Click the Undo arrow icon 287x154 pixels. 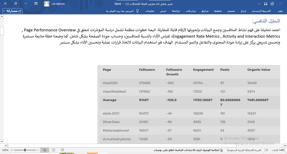(272, 4)
